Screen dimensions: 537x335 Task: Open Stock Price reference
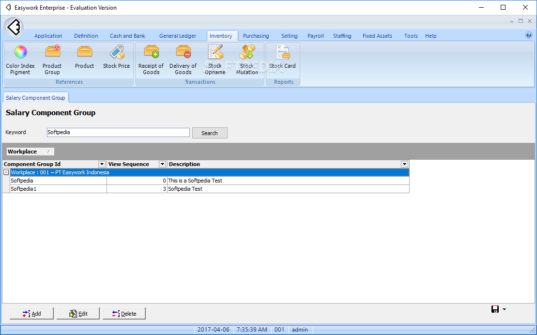point(116,57)
